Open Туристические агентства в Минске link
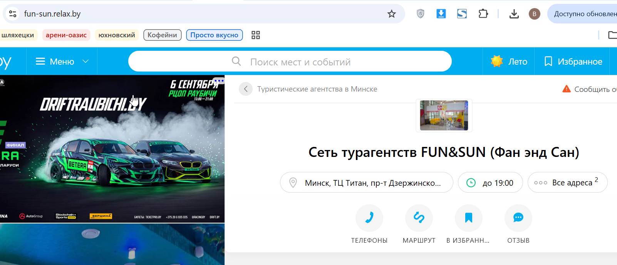The image size is (617, 265). click(x=317, y=89)
